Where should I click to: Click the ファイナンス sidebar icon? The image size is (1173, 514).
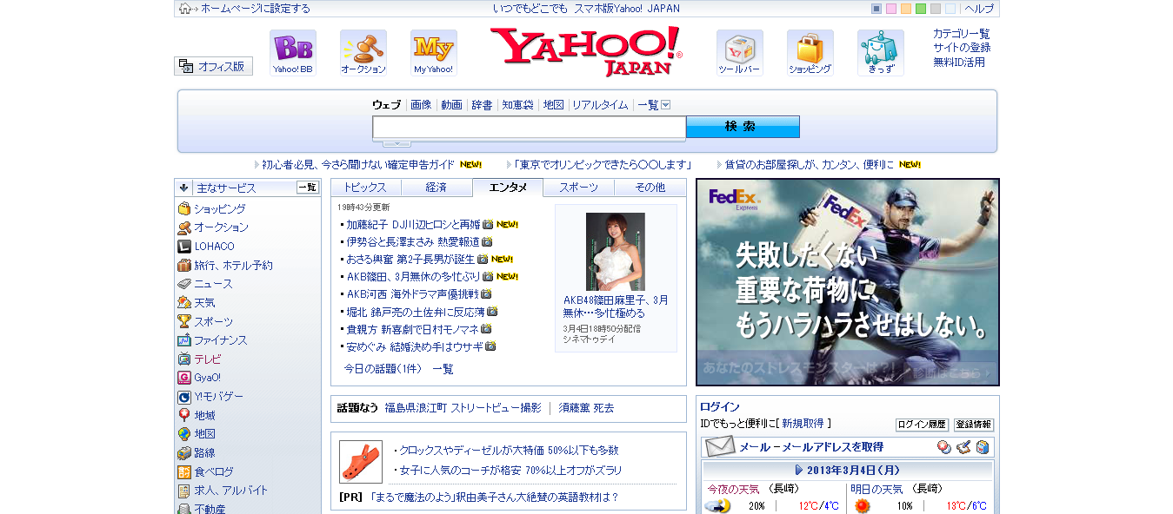tap(184, 340)
